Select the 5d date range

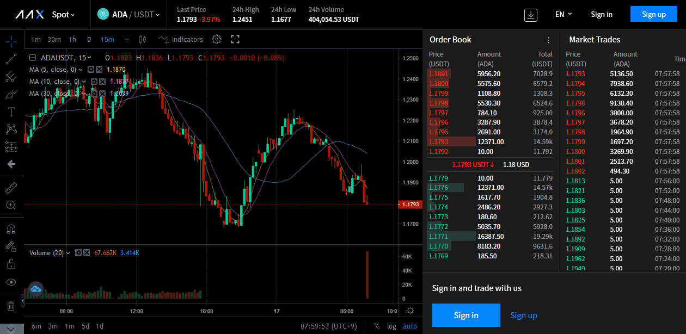(x=85, y=326)
